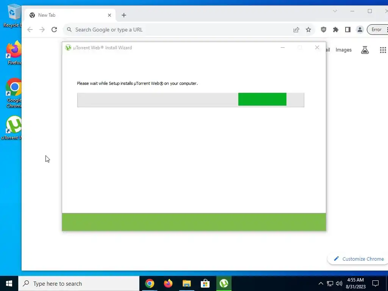The image size is (388, 291).
Task: Open the Recycle Bin desktop icon
Action: pyautogui.click(x=13, y=16)
